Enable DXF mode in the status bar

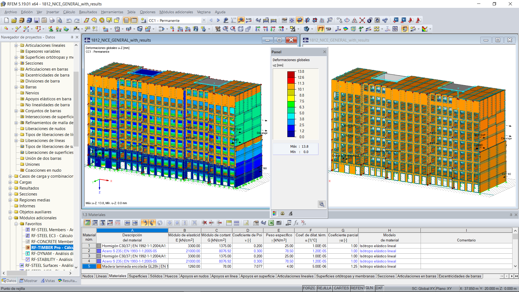click(379, 288)
